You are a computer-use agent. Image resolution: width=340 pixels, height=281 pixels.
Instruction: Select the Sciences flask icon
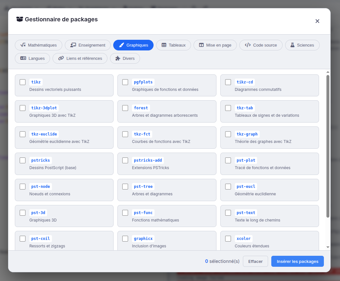tap(293, 45)
